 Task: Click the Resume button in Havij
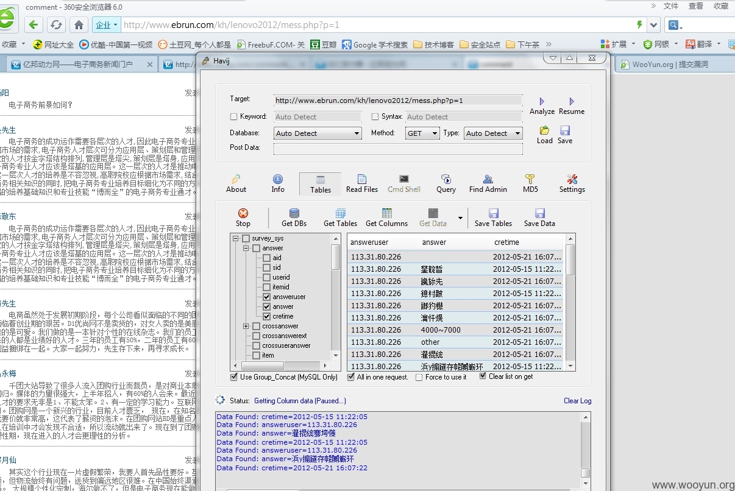click(572, 105)
